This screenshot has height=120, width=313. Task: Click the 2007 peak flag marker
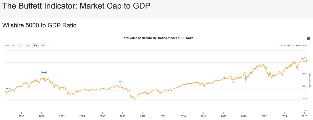pos(120,82)
